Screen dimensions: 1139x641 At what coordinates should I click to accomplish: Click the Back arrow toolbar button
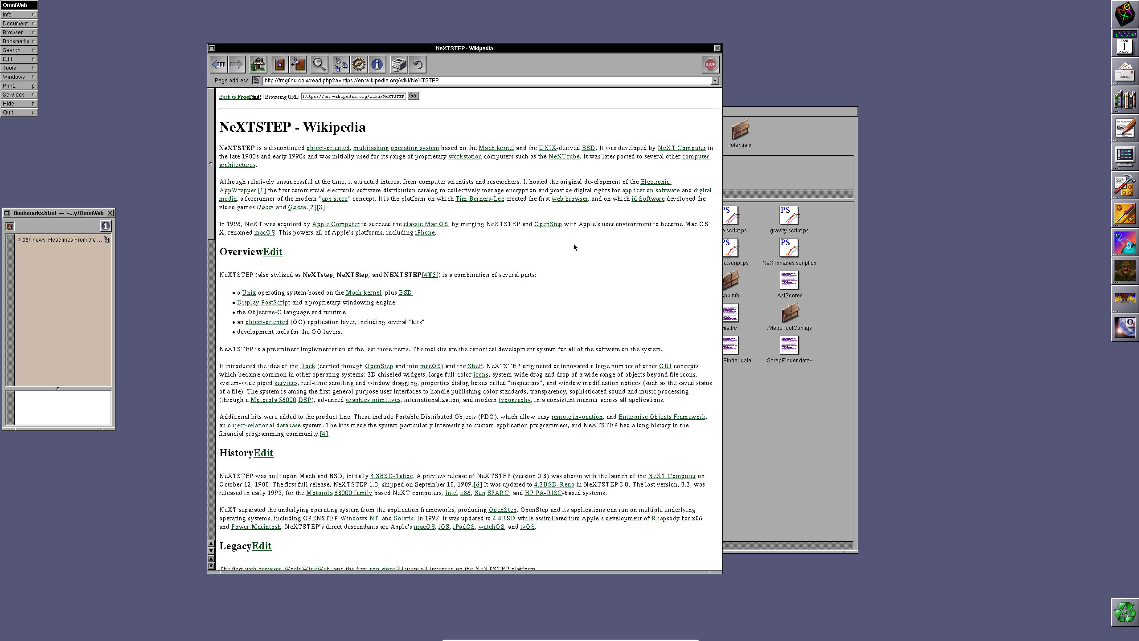(x=219, y=65)
